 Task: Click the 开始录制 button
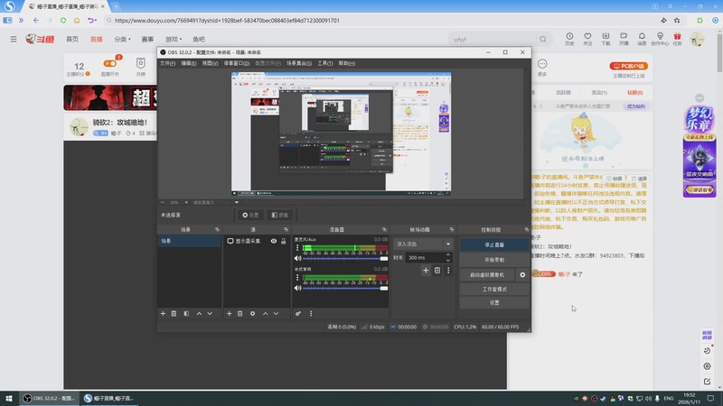coord(494,259)
